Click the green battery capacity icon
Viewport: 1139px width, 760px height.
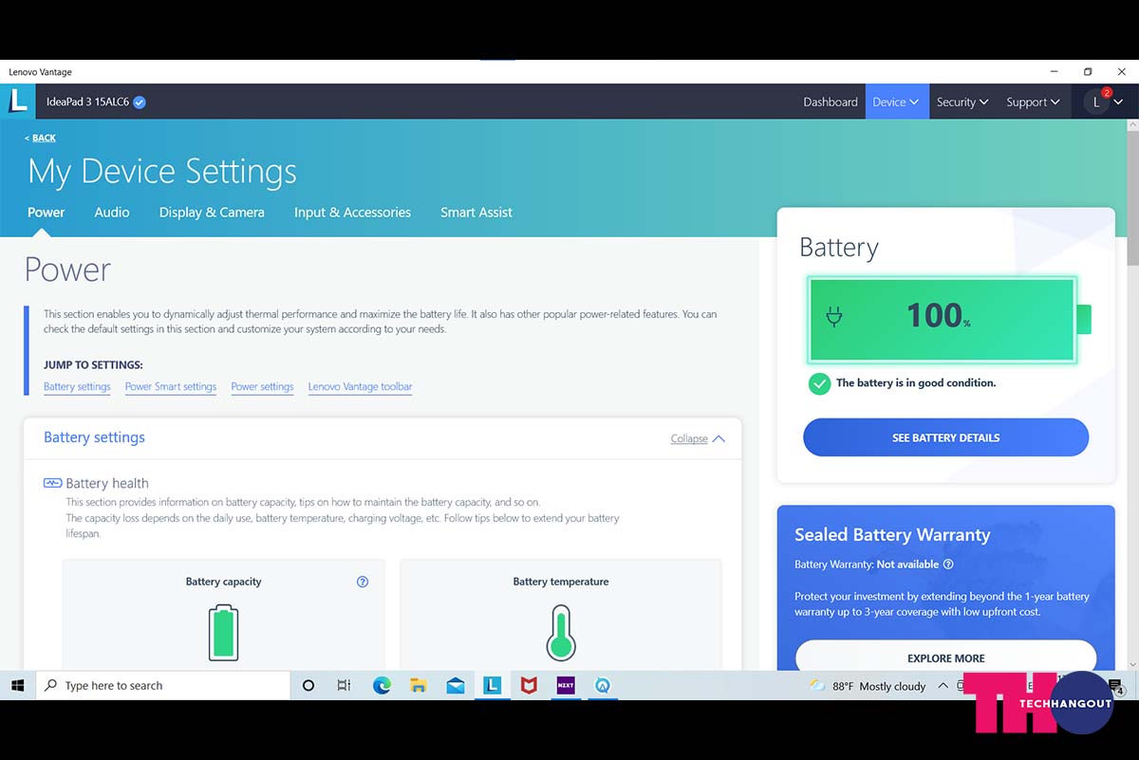pyautogui.click(x=223, y=633)
